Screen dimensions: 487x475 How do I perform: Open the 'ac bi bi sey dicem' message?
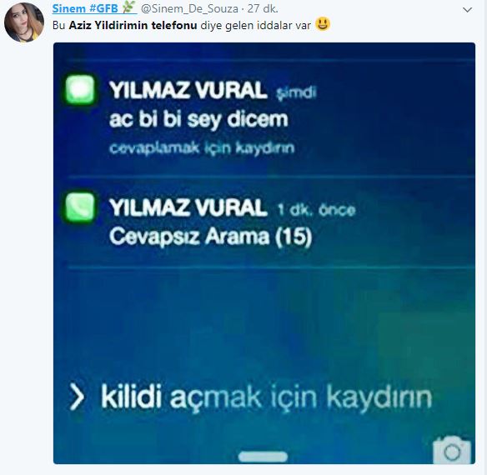[198, 119]
